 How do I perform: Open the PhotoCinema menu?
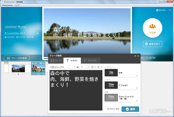click(7, 5)
